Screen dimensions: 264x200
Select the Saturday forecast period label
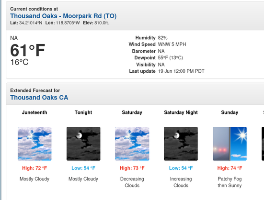coord(132,112)
